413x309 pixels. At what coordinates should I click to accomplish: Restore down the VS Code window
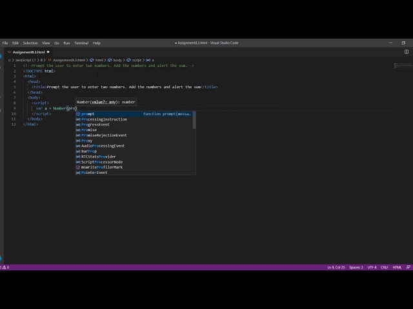pyautogui.click(x=403, y=43)
